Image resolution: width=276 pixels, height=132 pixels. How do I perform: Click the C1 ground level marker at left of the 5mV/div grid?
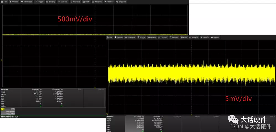tap(107, 113)
